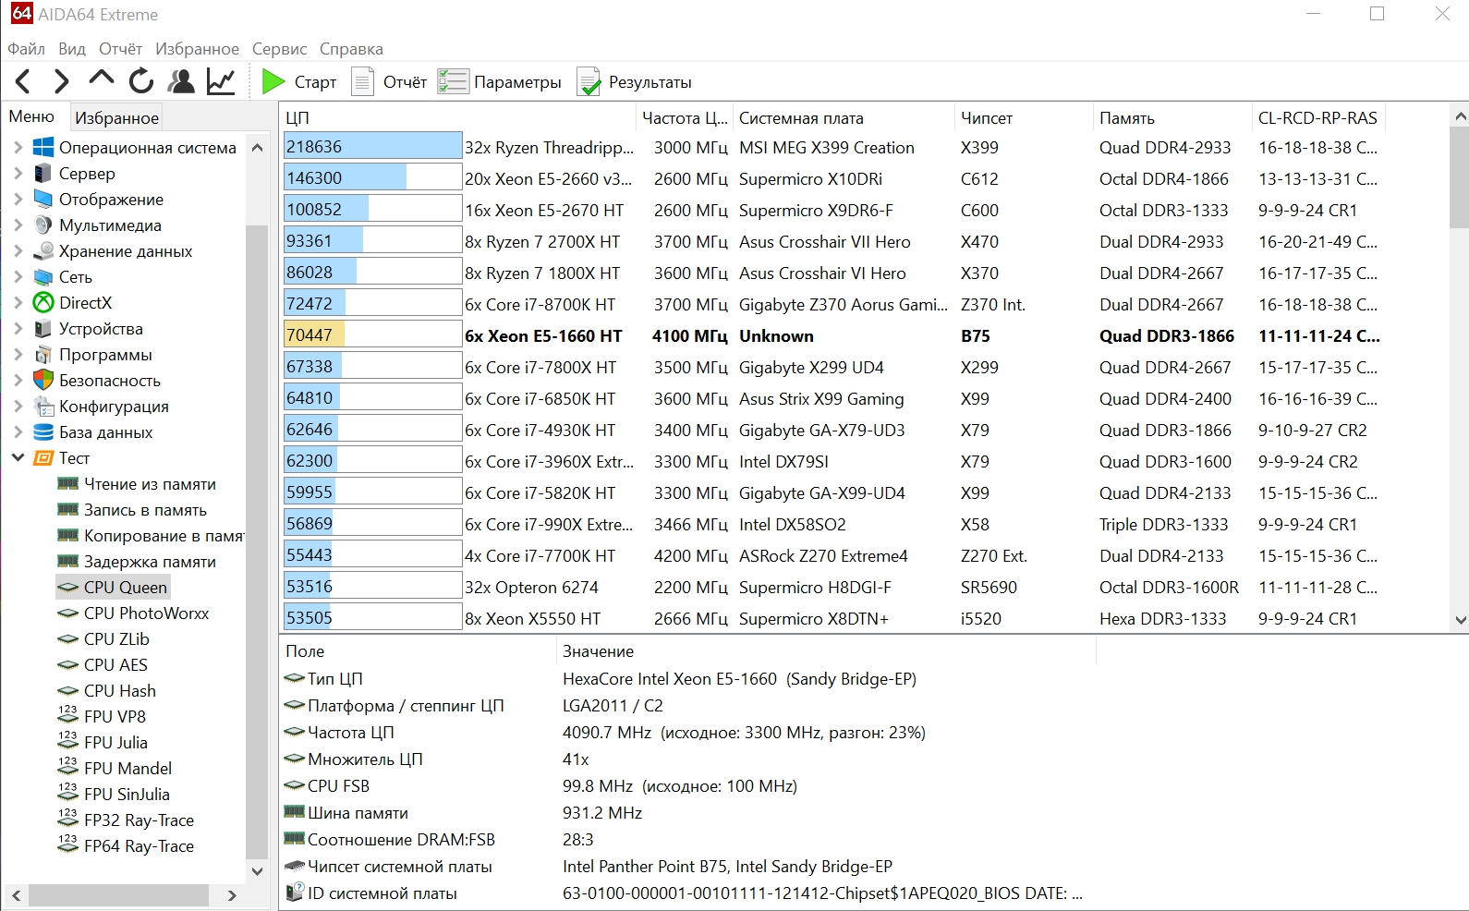Screen dimensions: 1469x911
Task: Select the CPU Queen benchmark
Action: click(x=125, y=588)
